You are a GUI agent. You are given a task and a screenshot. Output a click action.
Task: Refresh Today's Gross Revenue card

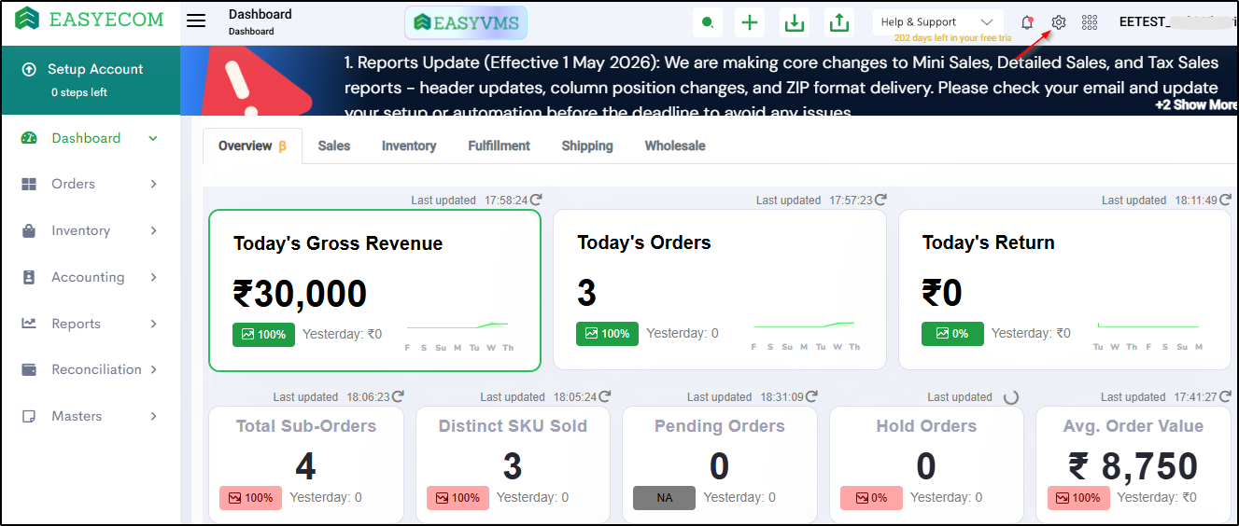point(536,200)
